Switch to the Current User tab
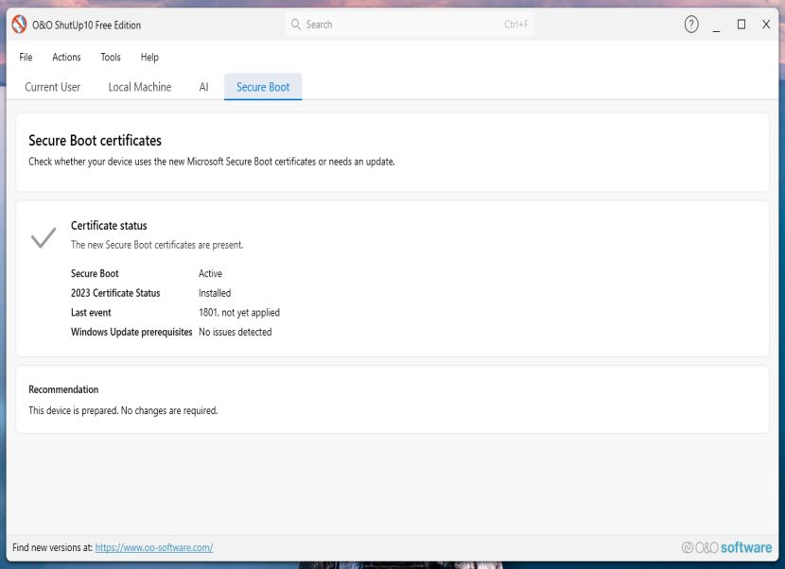This screenshot has height=569, width=785. point(53,87)
